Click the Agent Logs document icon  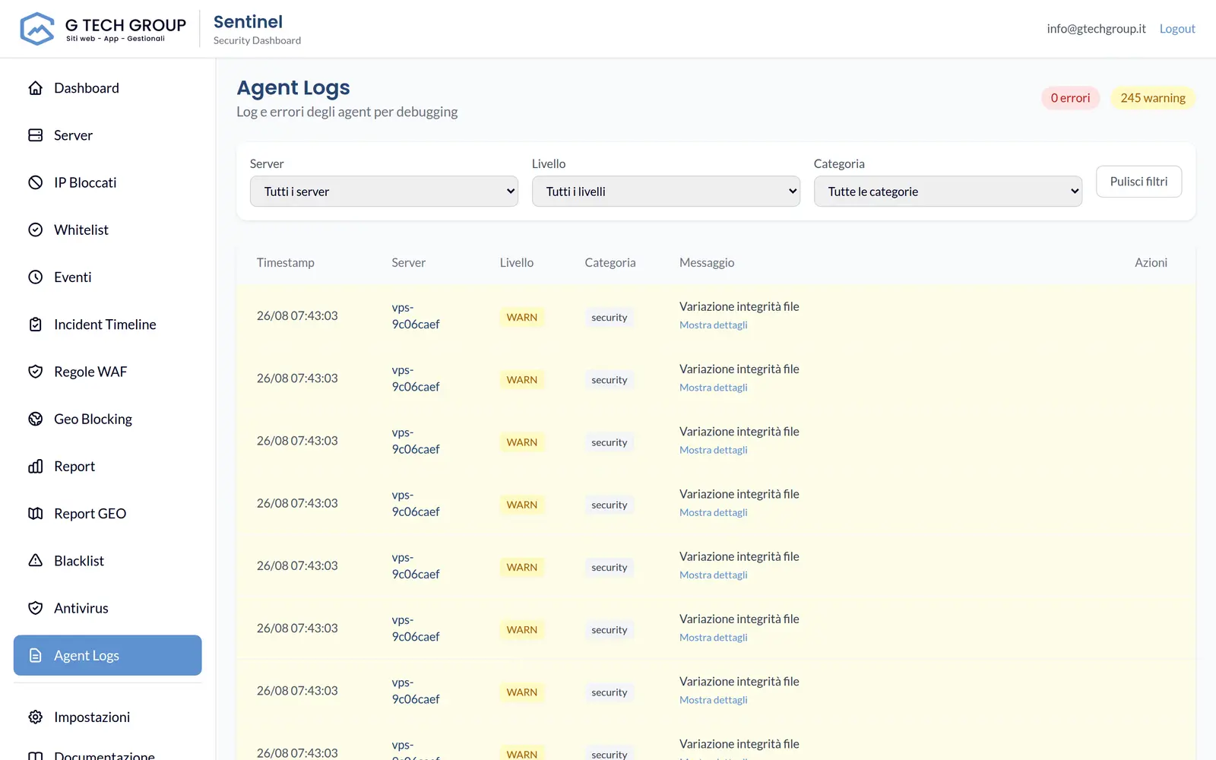(x=36, y=655)
